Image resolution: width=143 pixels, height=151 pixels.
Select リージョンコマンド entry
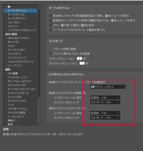coord(16,117)
